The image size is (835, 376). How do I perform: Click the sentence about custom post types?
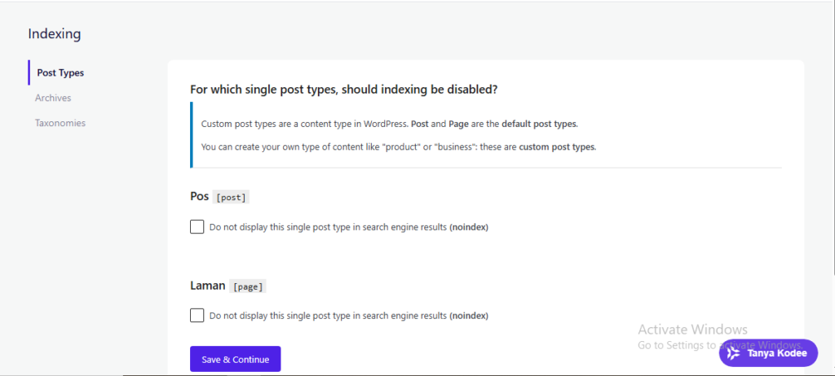tap(399, 146)
